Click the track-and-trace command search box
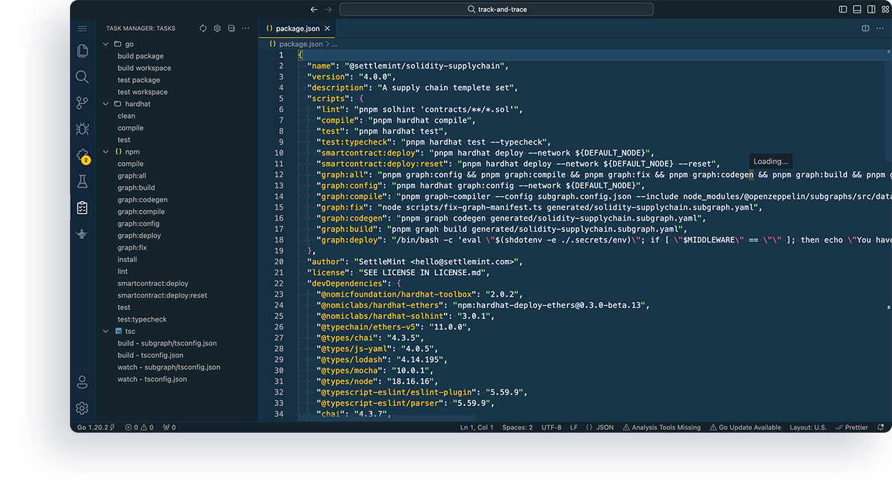The image size is (892, 480). [x=496, y=10]
